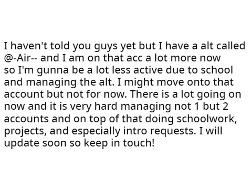
Task: Click the word "touch!" at the end
Action: click(x=139, y=143)
